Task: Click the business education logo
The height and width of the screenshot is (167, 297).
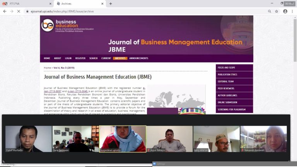Action: pos(67,26)
